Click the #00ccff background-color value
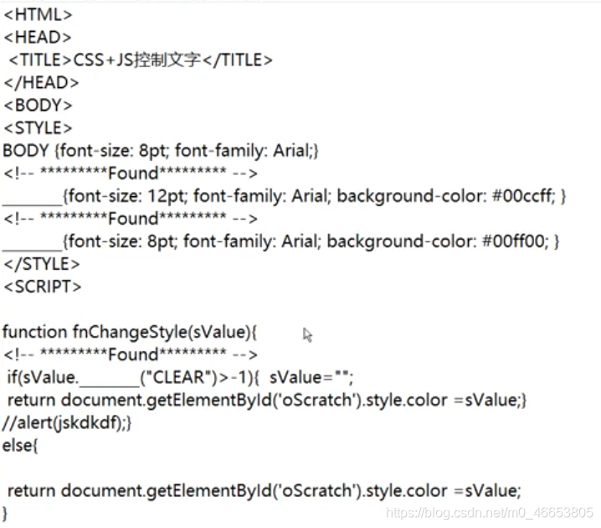Viewport: 601px width, 528px height. tap(523, 196)
